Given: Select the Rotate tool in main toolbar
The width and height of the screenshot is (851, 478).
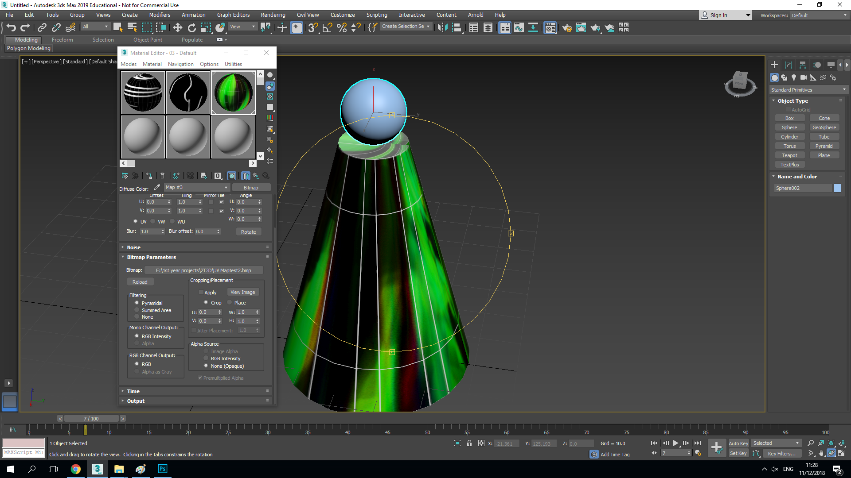Looking at the screenshot, I should 191,28.
